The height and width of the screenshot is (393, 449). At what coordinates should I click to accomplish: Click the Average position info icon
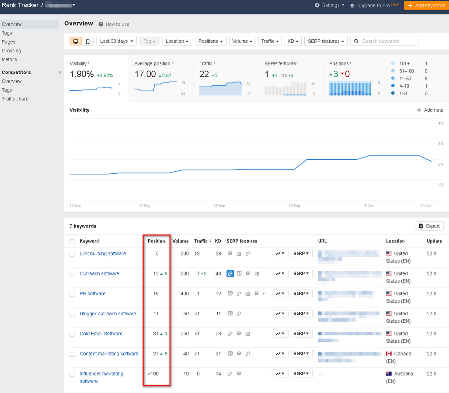tap(172, 62)
